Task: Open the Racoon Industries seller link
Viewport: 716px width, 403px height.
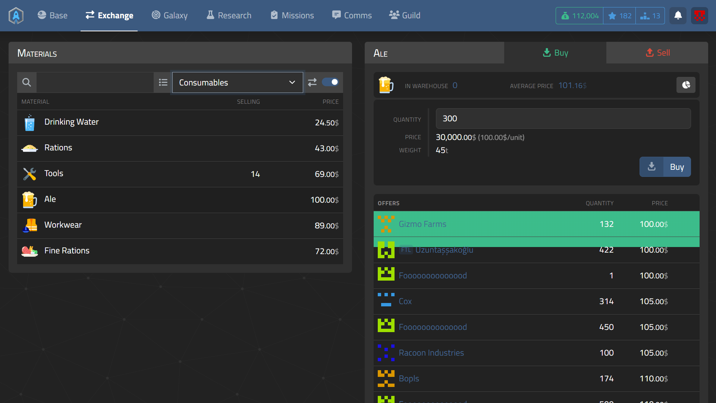Action: click(x=431, y=353)
